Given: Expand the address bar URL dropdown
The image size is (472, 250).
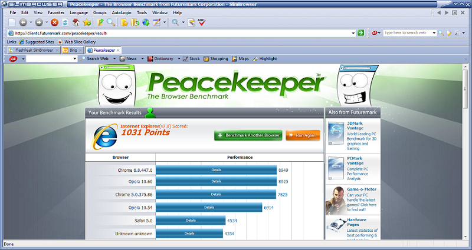Looking at the screenshot, I should [x=353, y=33].
